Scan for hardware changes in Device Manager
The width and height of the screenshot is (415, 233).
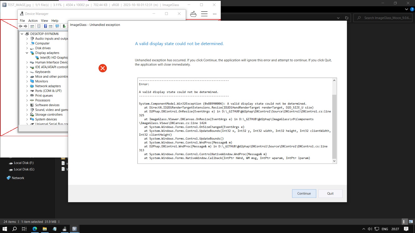tap(57, 26)
